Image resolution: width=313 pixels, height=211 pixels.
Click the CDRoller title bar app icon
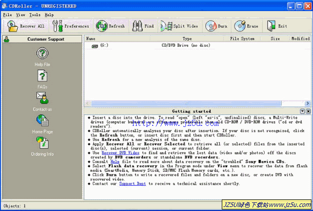(x=4, y=6)
